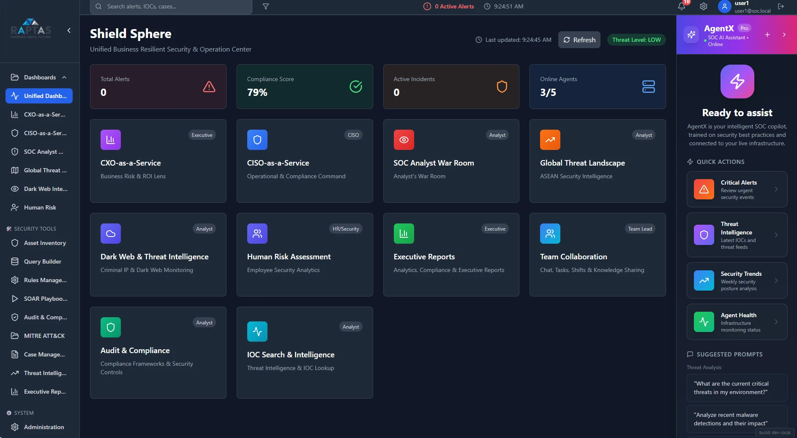Click the settings gear icon

pyautogui.click(x=703, y=6)
